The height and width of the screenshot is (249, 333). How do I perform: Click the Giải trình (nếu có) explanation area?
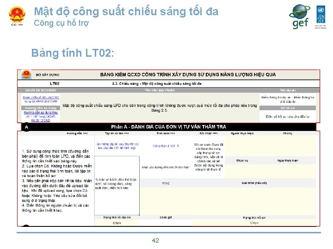254,201
